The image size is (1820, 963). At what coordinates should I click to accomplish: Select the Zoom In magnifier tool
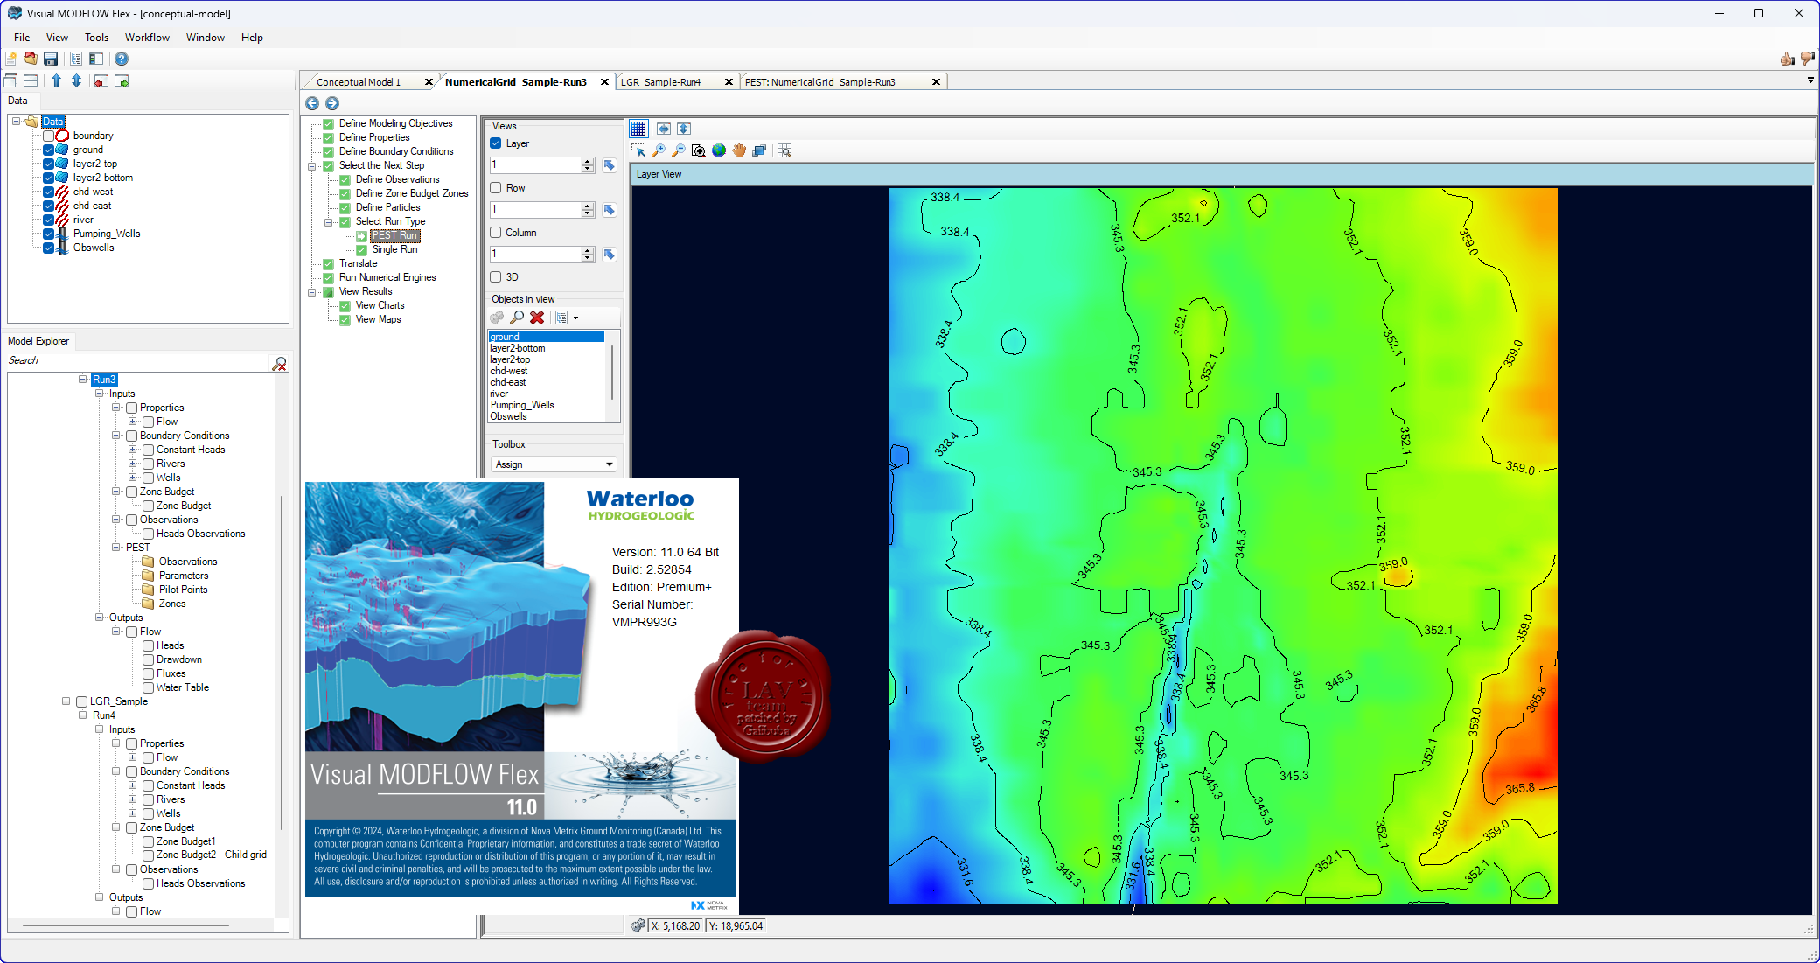pos(659,150)
